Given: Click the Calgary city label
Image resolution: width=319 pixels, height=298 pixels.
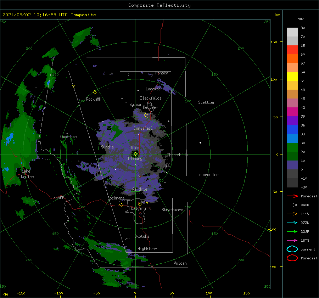Looking at the screenshot, I should (138, 208).
